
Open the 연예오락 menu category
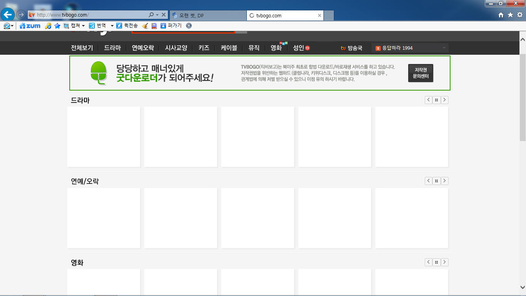[143, 48]
